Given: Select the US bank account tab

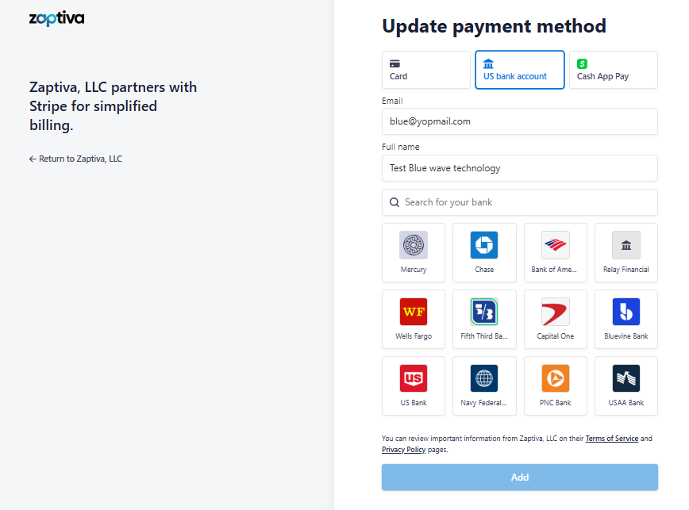Looking at the screenshot, I should (520, 70).
